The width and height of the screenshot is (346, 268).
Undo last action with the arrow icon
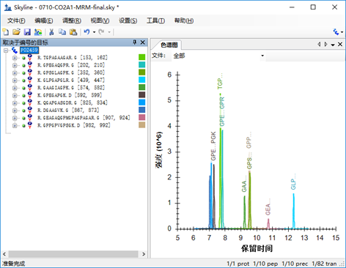(86, 32)
